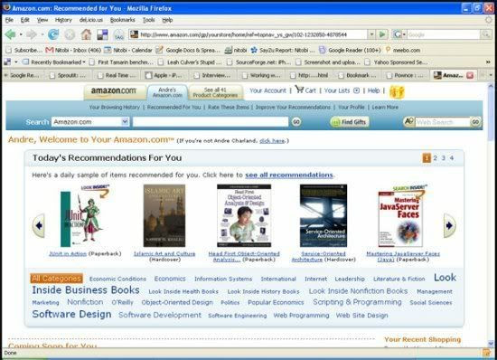Click the Go button for Web Search
497x360 pixels.
click(x=475, y=122)
